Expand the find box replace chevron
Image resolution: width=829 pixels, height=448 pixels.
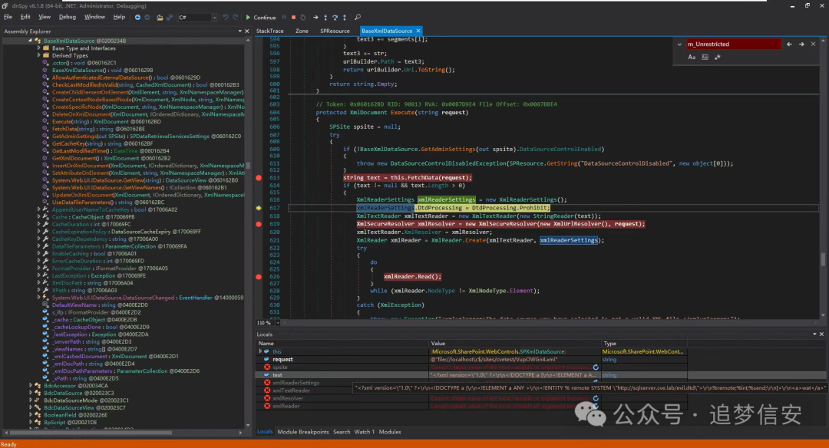tap(679, 44)
